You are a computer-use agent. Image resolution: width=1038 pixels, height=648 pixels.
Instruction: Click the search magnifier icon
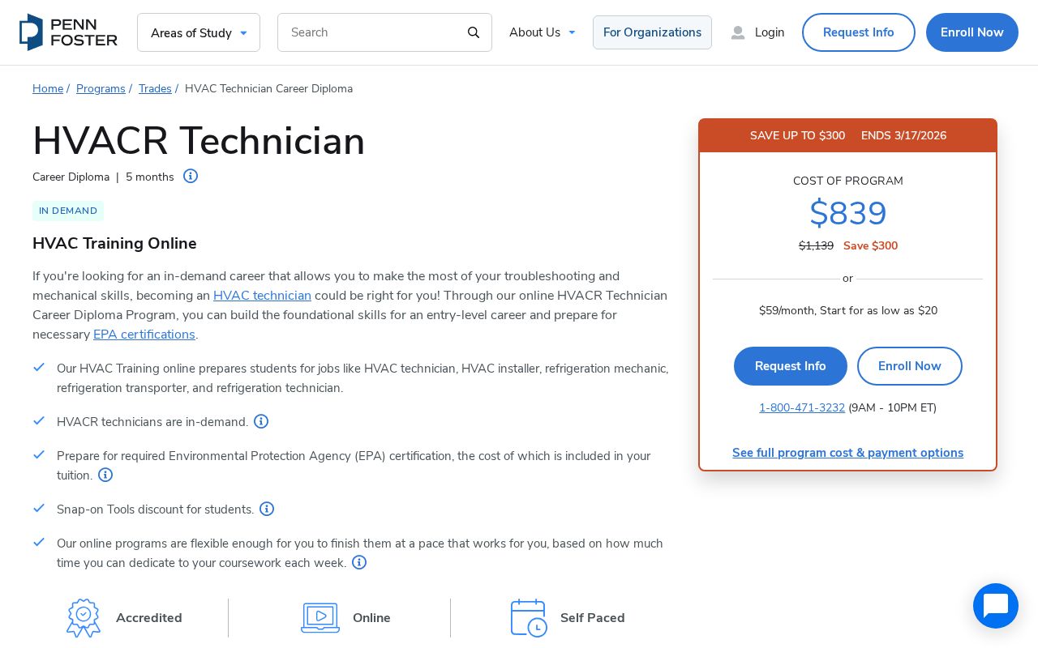coord(474,32)
